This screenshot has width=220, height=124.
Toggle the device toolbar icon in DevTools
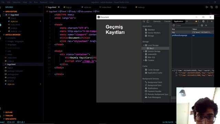click(x=148, y=21)
